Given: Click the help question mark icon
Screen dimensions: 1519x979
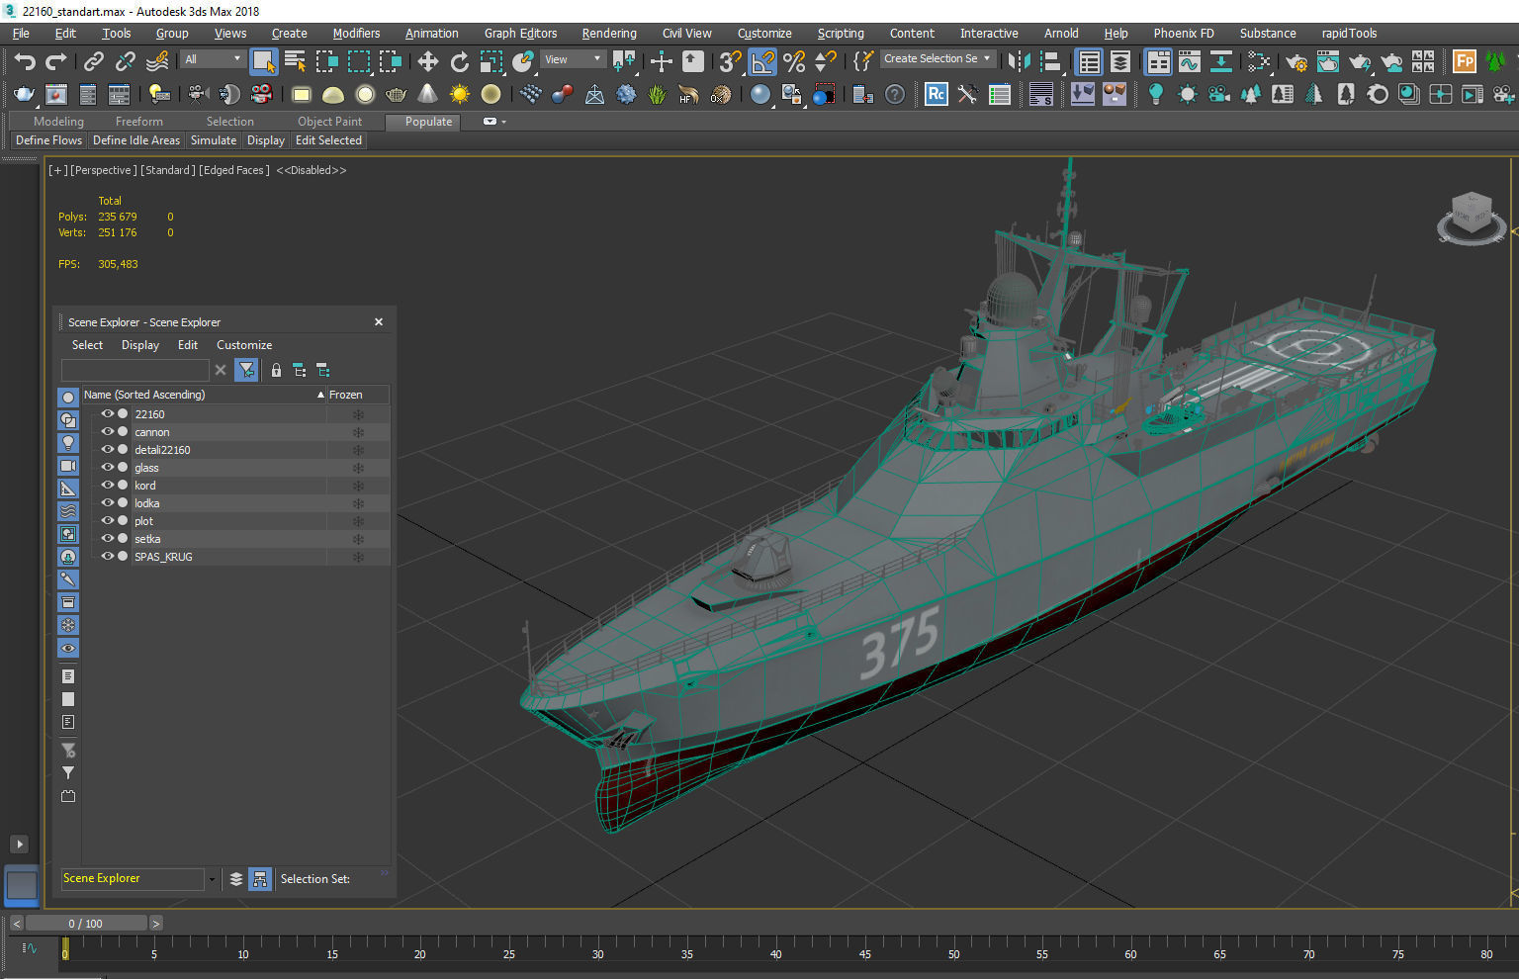Looking at the screenshot, I should pyautogui.click(x=895, y=95).
